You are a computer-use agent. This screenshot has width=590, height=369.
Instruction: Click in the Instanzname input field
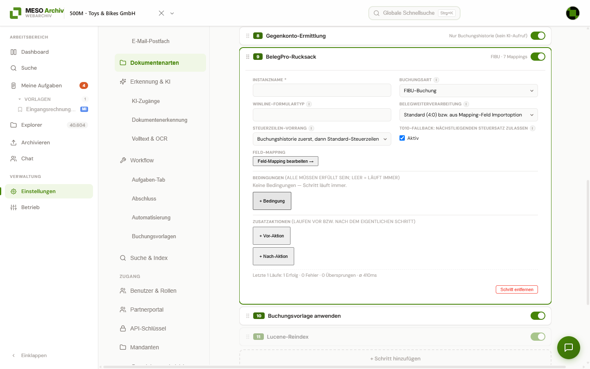322,91
